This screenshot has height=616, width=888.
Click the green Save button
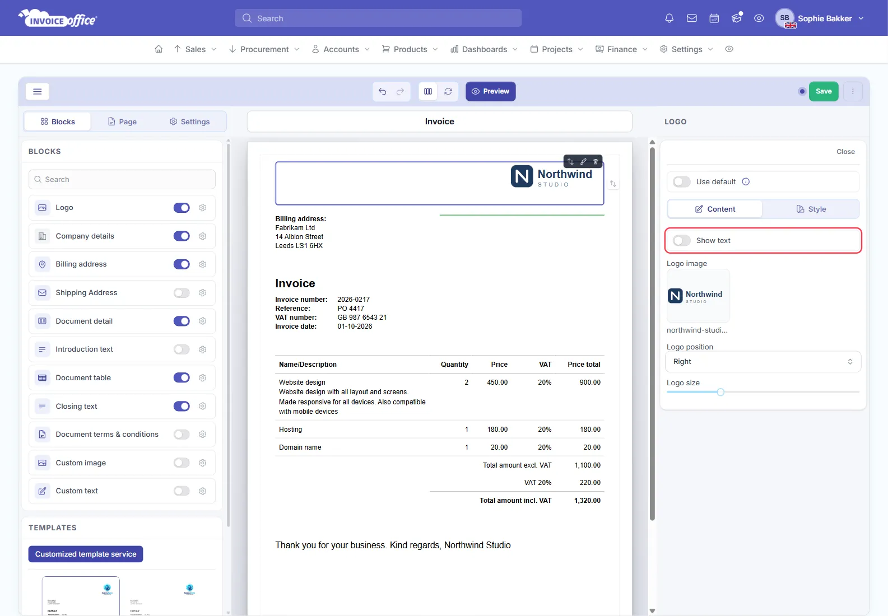pyautogui.click(x=824, y=91)
